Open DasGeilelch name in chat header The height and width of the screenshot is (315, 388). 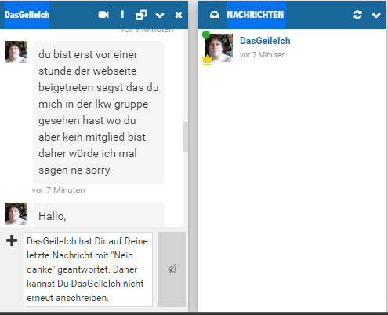click(x=27, y=15)
